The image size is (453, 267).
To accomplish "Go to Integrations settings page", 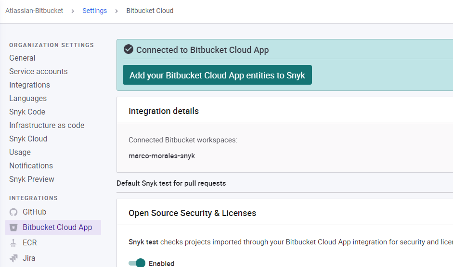I will pyautogui.click(x=29, y=85).
